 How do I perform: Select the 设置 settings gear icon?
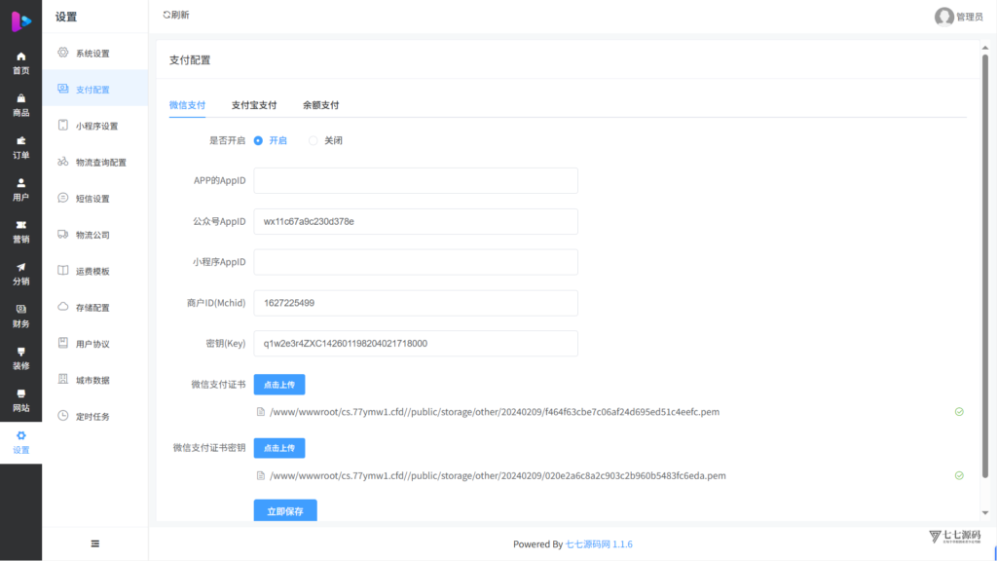coord(21,435)
